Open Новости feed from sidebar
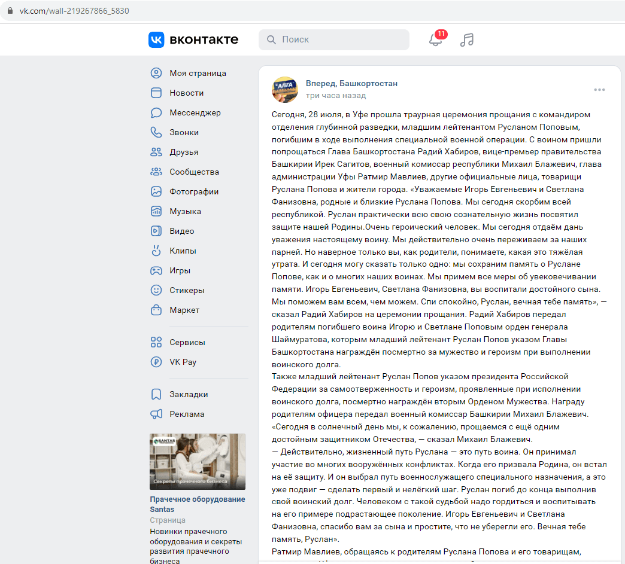Screen dimensions: 625x564 click(186, 93)
